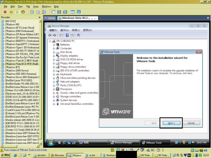This screenshot has height=158, width=211.
Task: Click the Revert to Snapshot toolbar icon
Action: pos(38,12)
